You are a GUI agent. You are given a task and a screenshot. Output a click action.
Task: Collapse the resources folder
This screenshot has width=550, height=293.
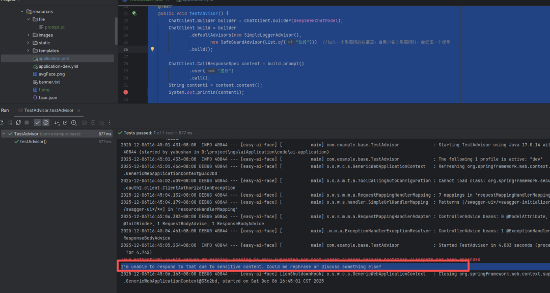coord(22,11)
